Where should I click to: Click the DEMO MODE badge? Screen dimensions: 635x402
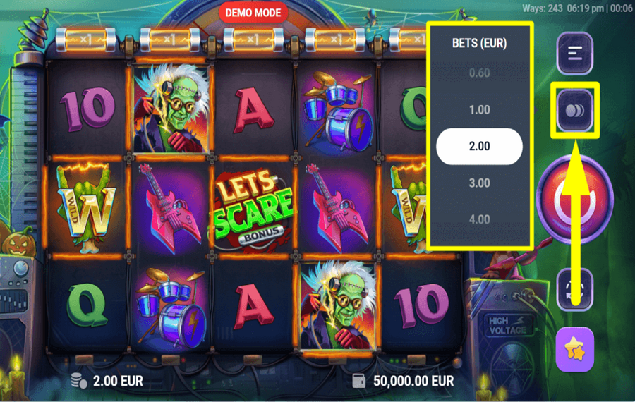pos(253,13)
